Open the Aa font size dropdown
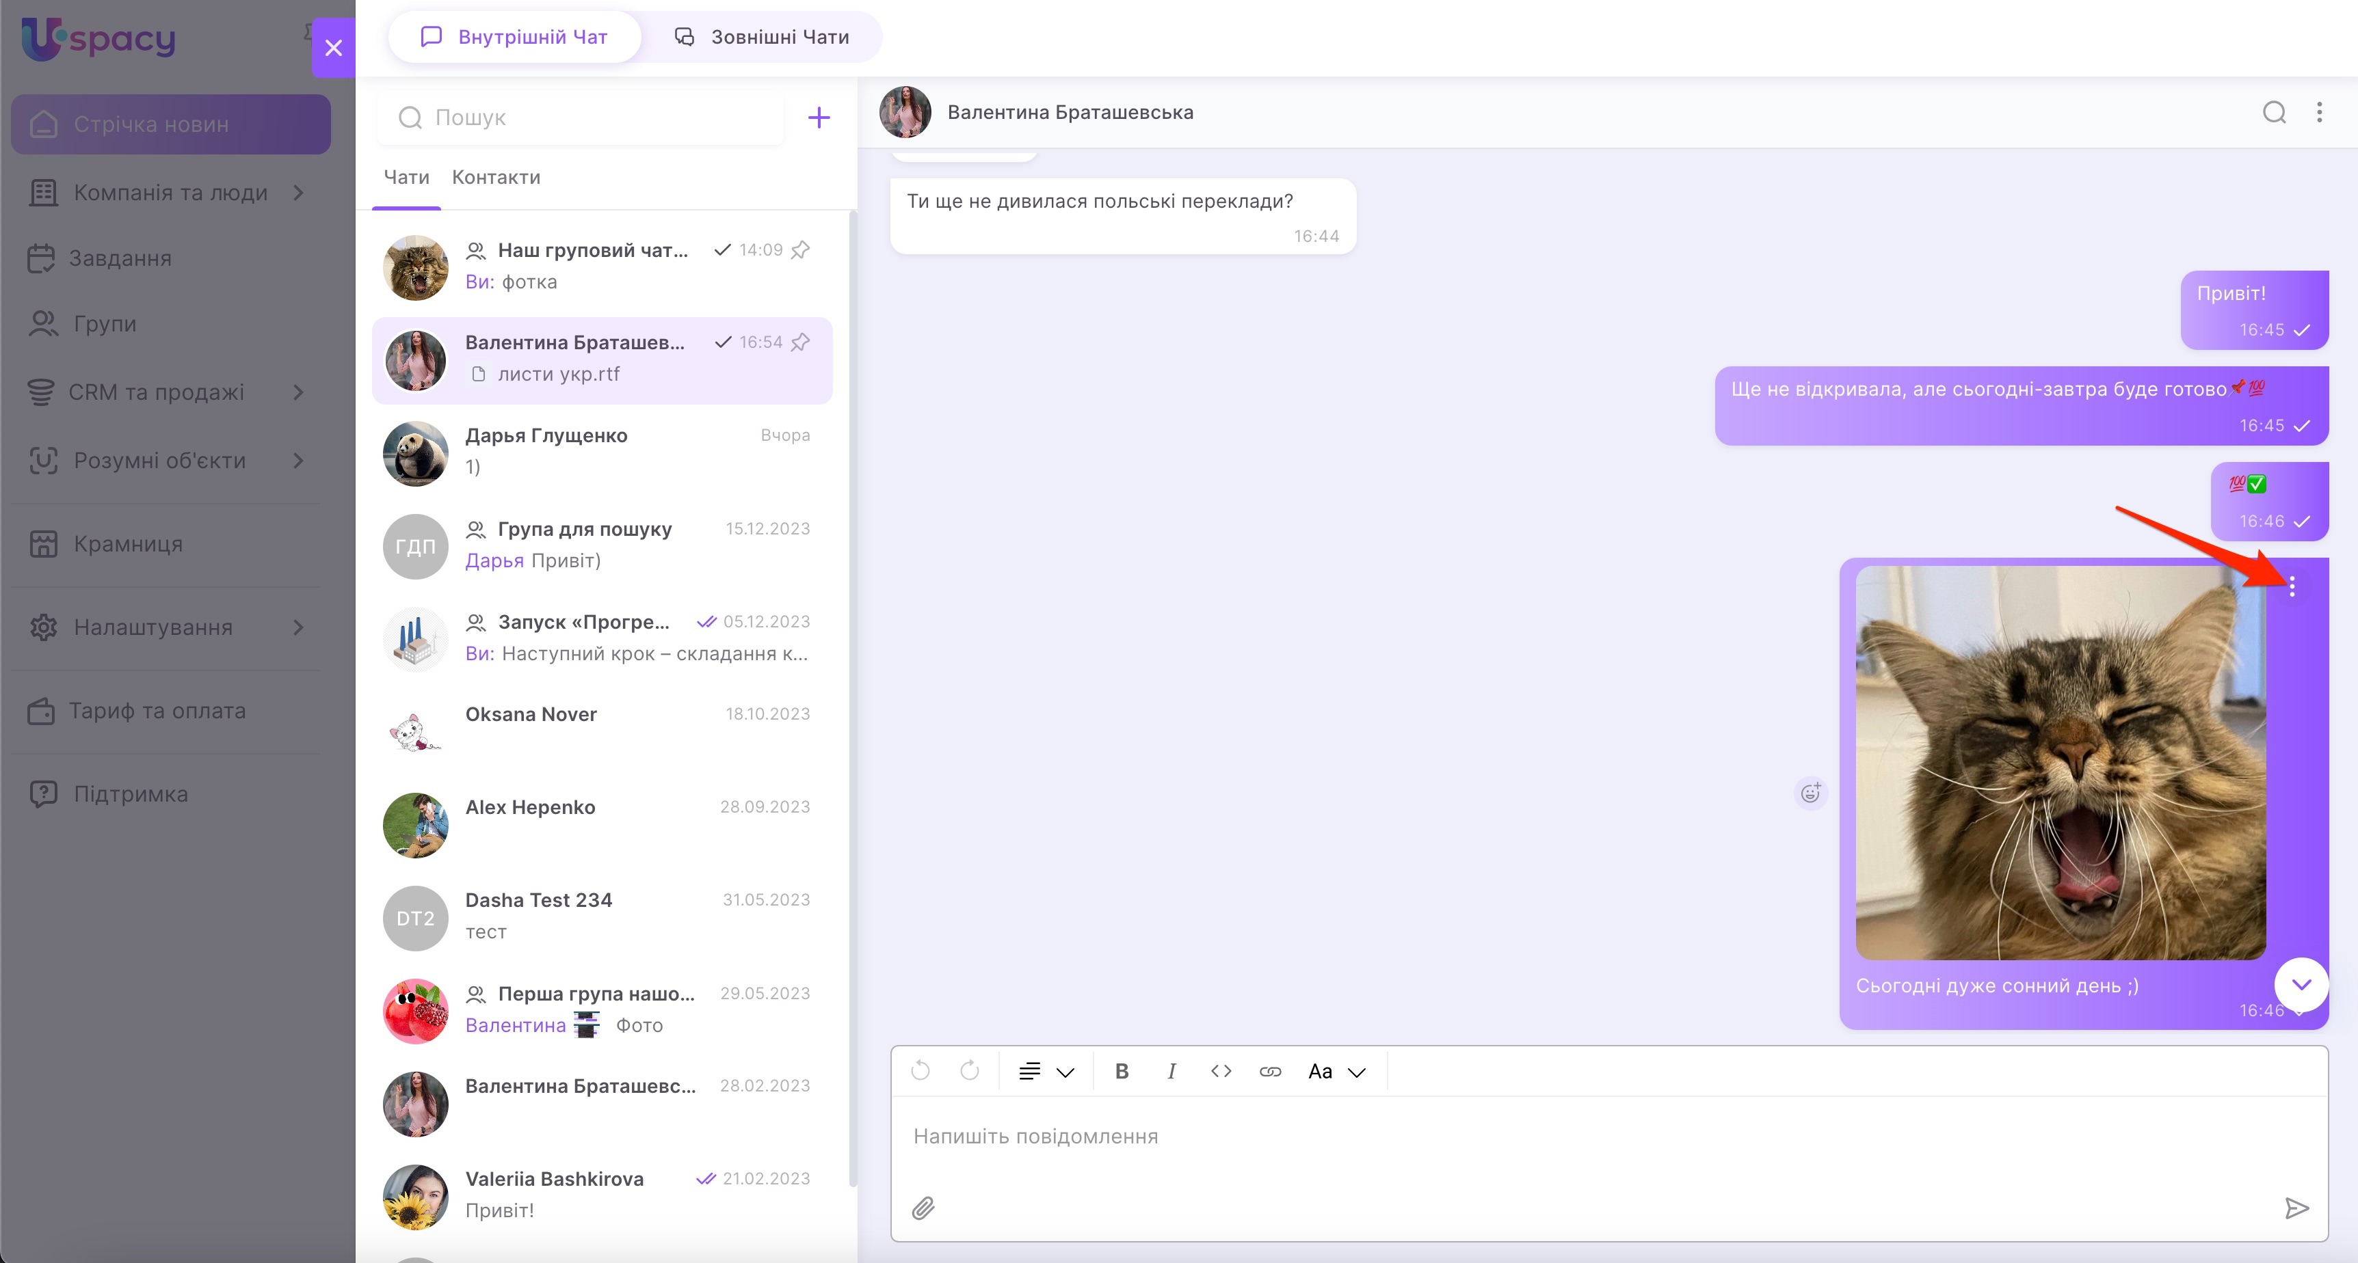The image size is (2358, 1263). tap(1336, 1071)
